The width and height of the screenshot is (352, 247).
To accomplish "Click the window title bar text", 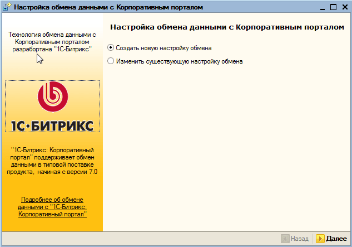I will click(108, 7).
